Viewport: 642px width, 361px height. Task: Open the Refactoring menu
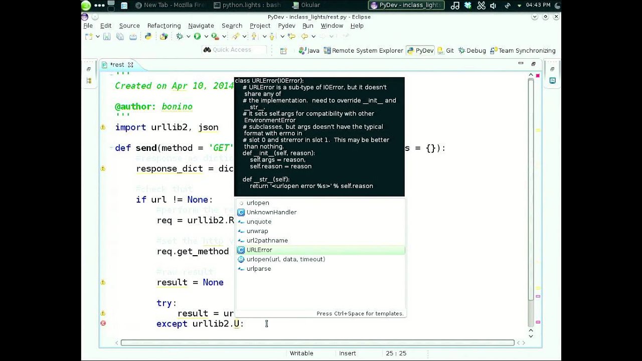click(x=164, y=26)
